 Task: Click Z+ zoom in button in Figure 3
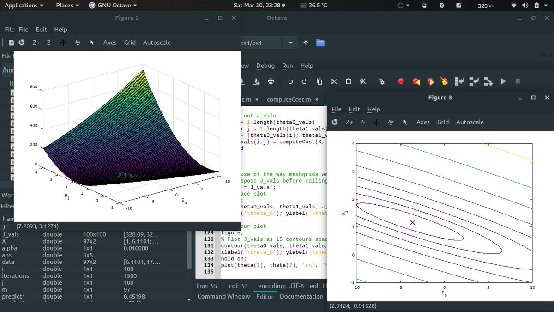[349, 122]
